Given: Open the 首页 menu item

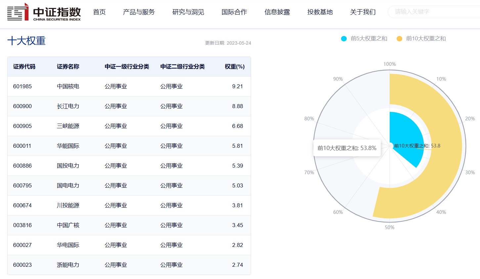Looking at the screenshot, I should pyautogui.click(x=99, y=12).
